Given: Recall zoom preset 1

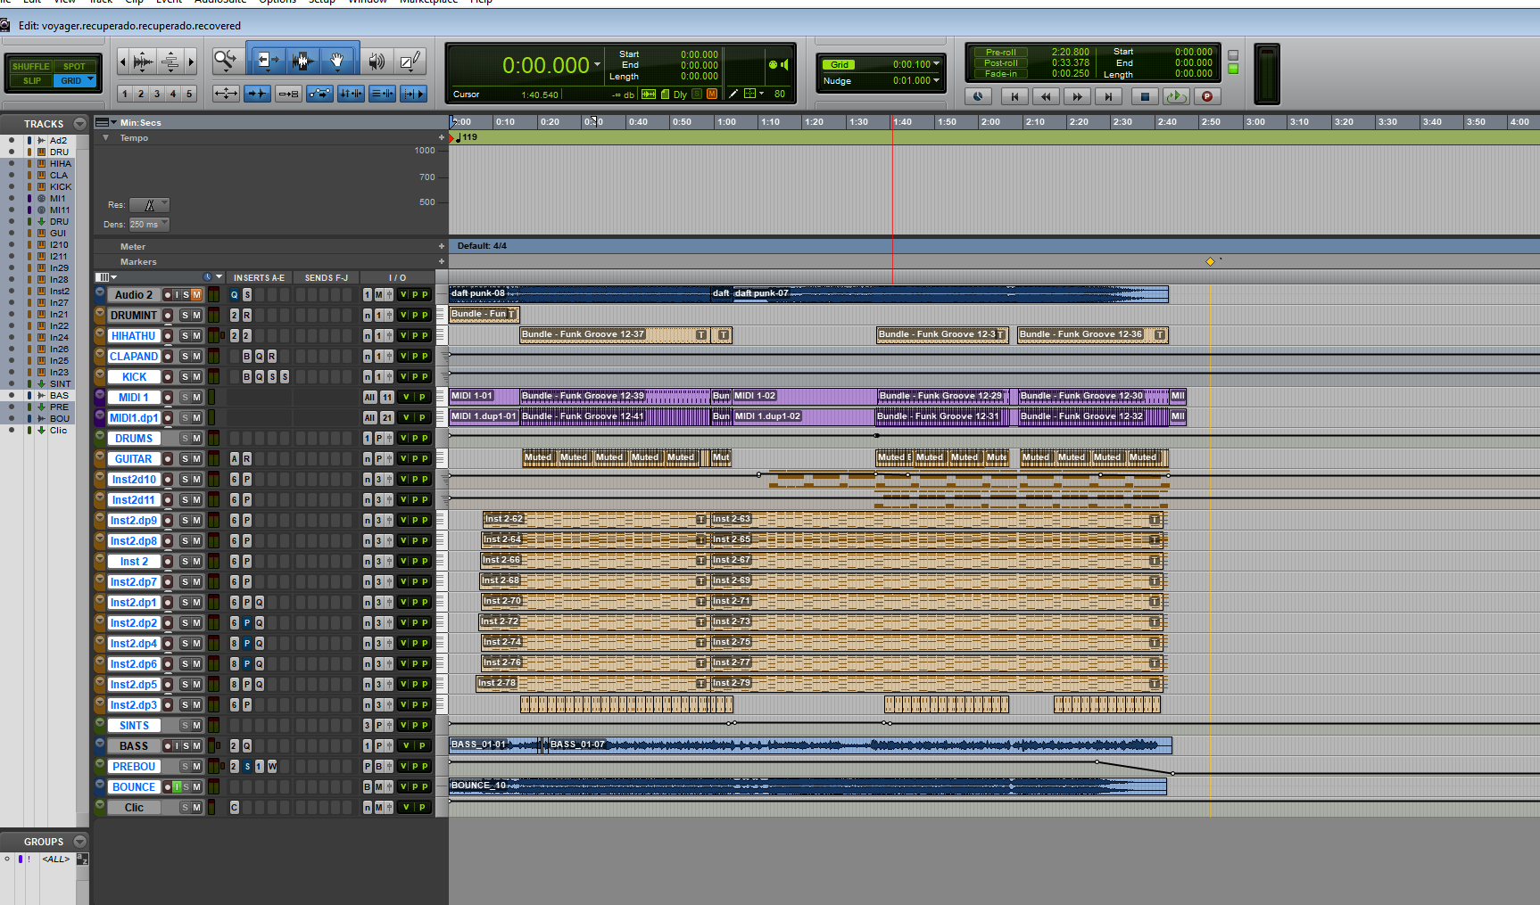Looking at the screenshot, I should tap(125, 94).
